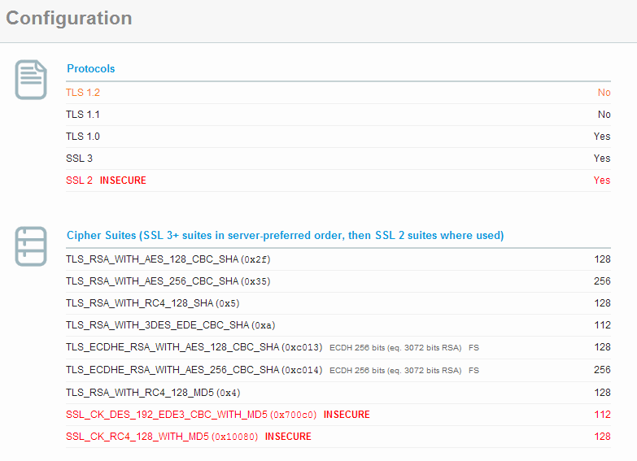Select the TLS 1.1 protocol label
This screenshot has width=637, height=461.
tap(83, 115)
